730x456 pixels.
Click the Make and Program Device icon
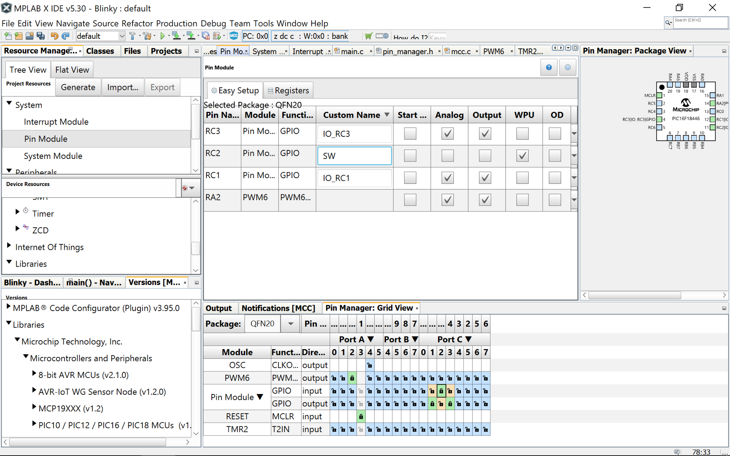click(176, 36)
